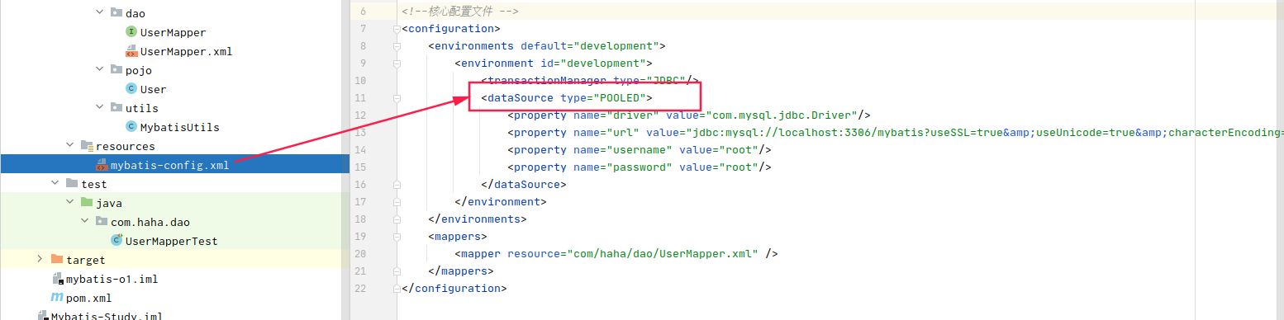
Task: Click the test folder icon
Action: point(71,184)
